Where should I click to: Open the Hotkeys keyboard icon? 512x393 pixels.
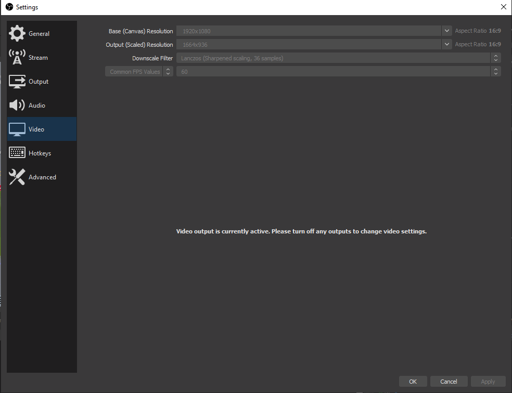click(17, 153)
